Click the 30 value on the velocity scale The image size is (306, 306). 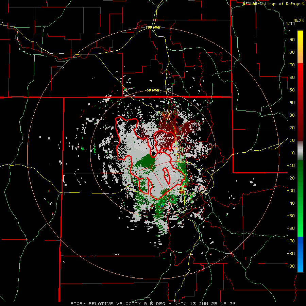[292, 115]
